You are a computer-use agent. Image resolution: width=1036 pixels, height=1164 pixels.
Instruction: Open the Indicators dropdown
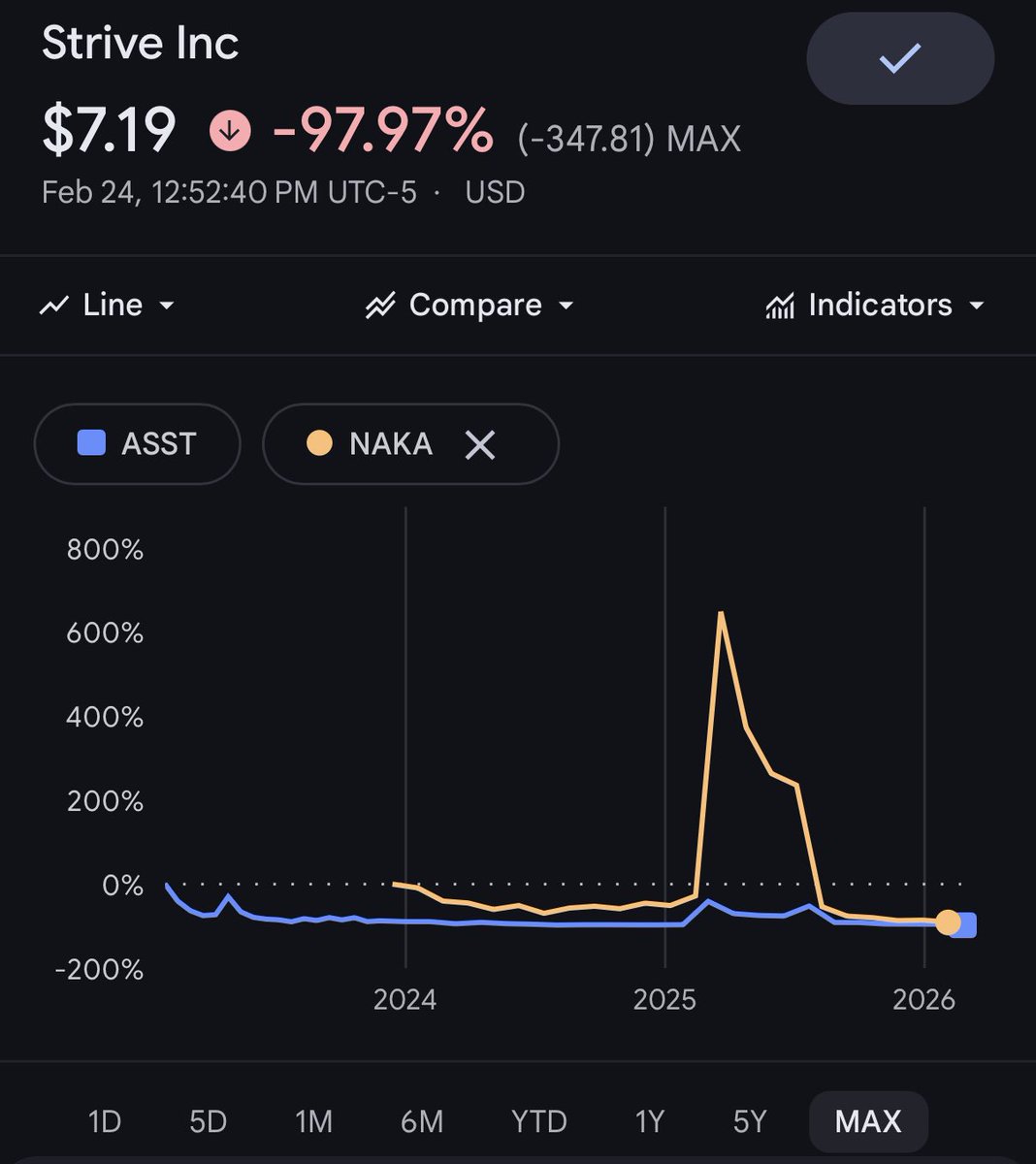click(875, 305)
